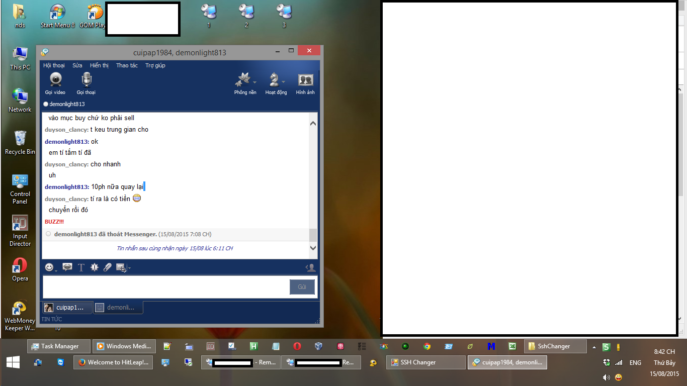Expand the Phông nền dropdown arrow

tap(254, 82)
